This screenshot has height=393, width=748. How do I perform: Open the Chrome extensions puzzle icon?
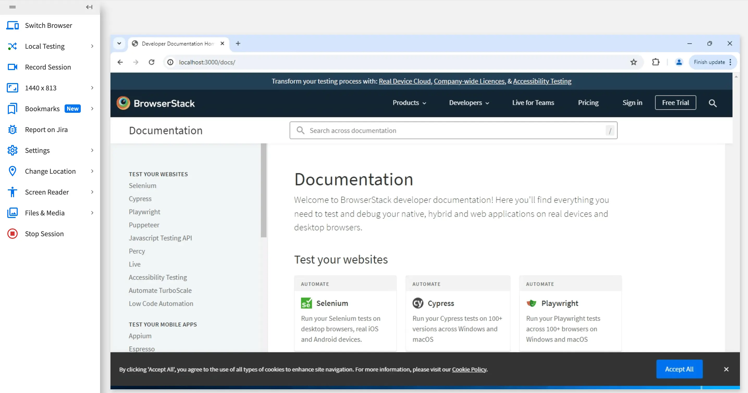click(655, 62)
